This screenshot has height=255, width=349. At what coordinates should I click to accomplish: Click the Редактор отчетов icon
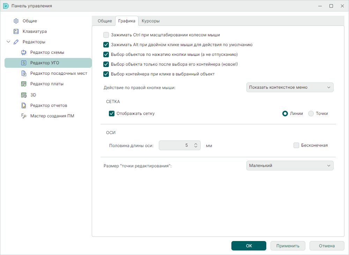tap(24, 105)
